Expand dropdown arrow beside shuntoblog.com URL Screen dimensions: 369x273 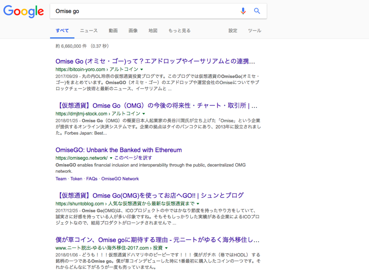[x=198, y=204]
